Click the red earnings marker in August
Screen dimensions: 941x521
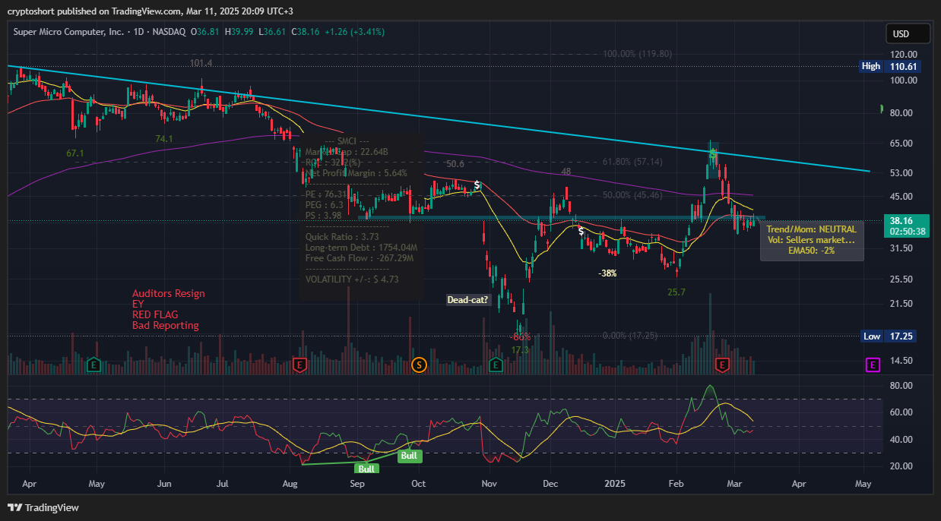300,365
